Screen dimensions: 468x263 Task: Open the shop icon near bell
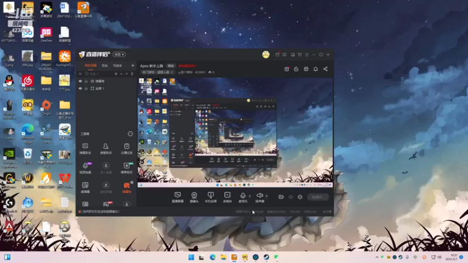(306, 69)
